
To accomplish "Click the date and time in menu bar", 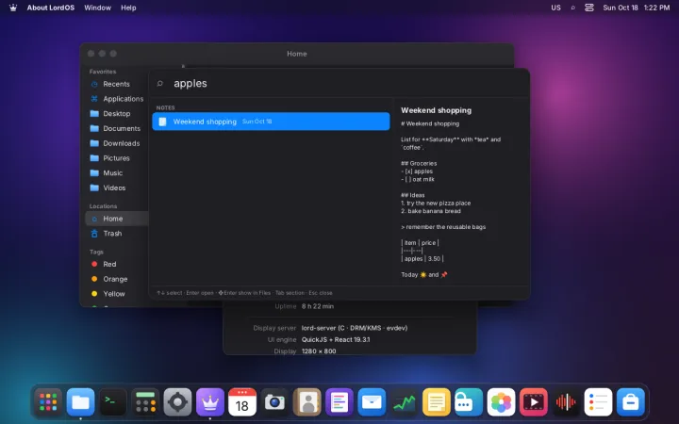I will pos(637,8).
